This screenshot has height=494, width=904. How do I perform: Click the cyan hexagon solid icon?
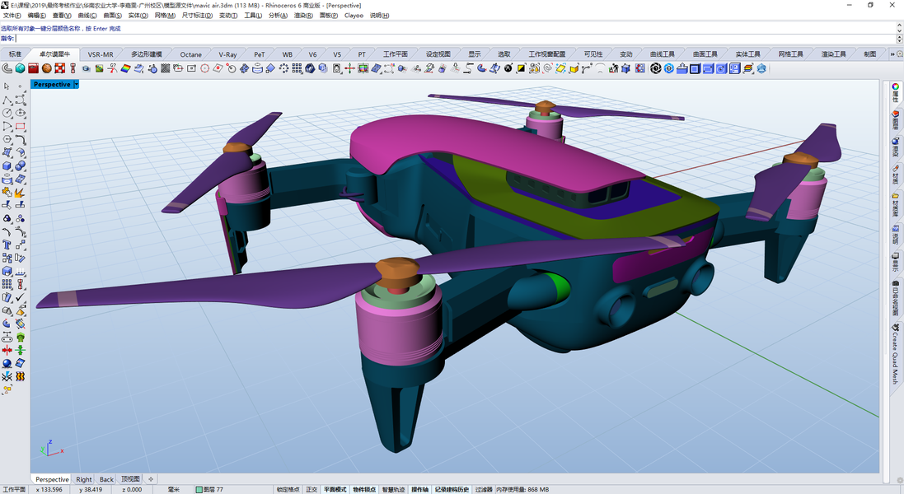pos(20,68)
